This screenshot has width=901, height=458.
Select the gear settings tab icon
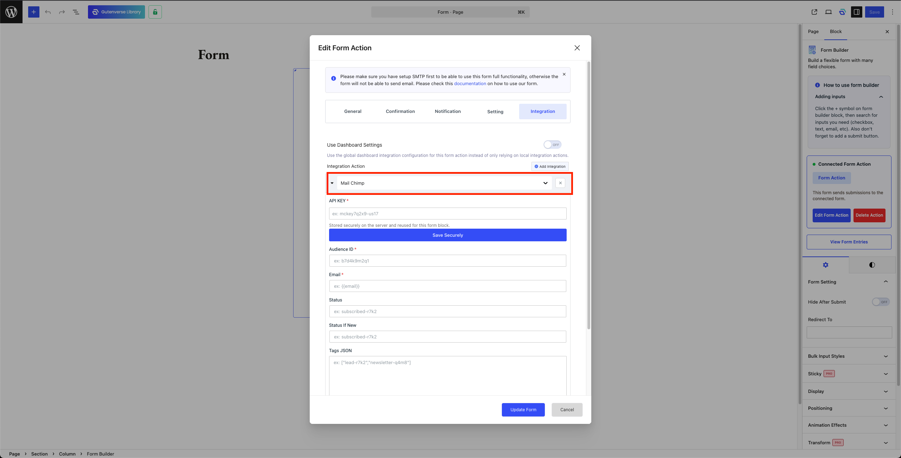click(826, 265)
